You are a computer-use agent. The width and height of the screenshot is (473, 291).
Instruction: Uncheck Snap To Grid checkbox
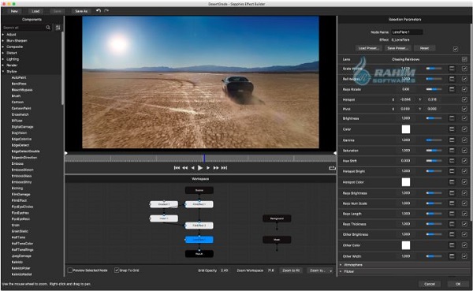click(117, 270)
